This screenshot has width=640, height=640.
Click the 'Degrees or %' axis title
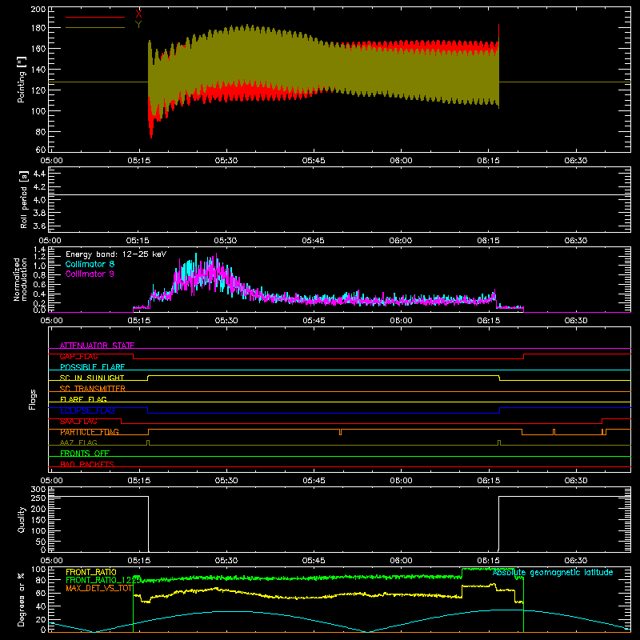22,599
